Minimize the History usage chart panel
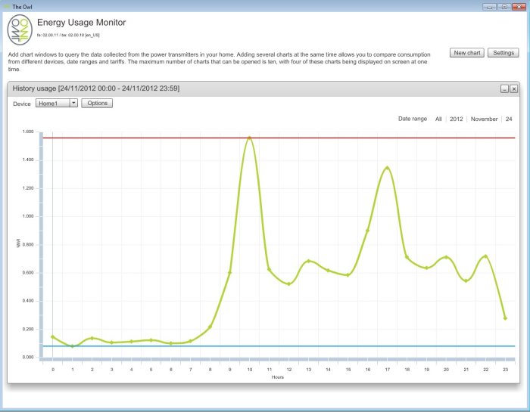 point(504,89)
